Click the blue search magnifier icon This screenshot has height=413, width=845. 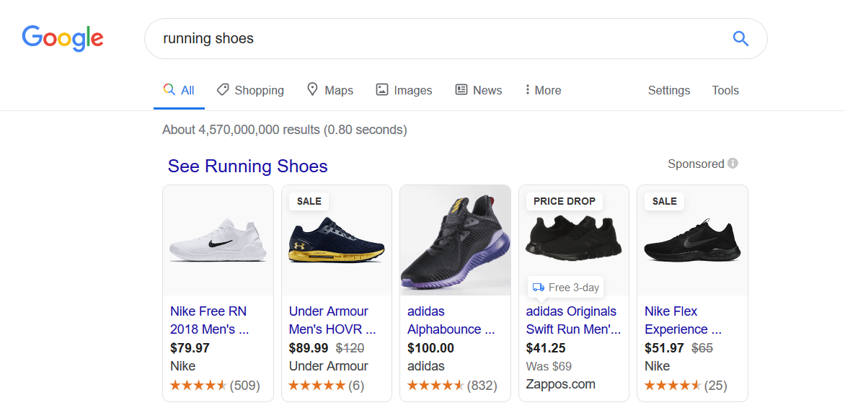tap(740, 39)
